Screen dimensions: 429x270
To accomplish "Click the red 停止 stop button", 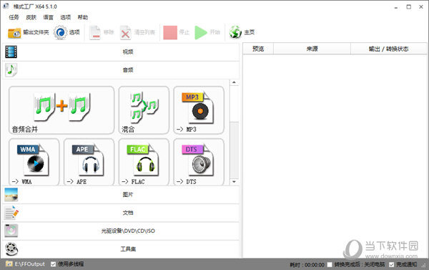I will click(170, 33).
